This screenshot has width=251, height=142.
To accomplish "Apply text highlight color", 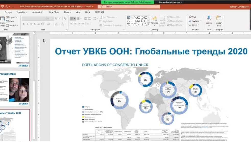I will 56,24.
